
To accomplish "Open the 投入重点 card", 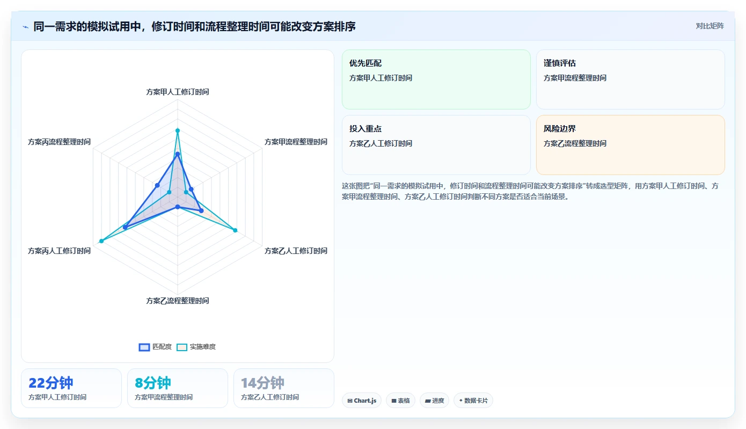I will click(436, 145).
